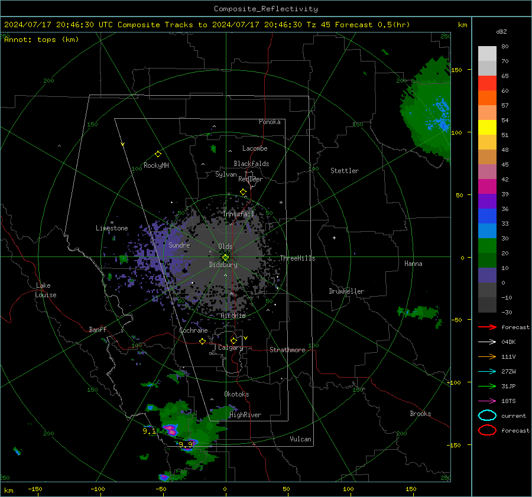The width and height of the screenshot is (532, 497).
Task: Click the 9.9 storm top annotation
Action: [x=186, y=444]
